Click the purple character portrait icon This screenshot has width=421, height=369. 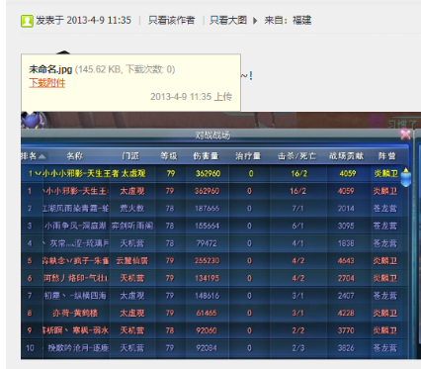34,120
